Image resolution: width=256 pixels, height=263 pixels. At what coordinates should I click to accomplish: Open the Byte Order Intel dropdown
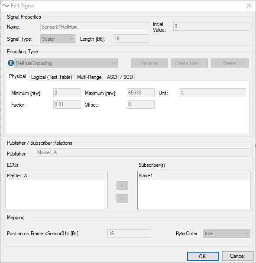227,233
